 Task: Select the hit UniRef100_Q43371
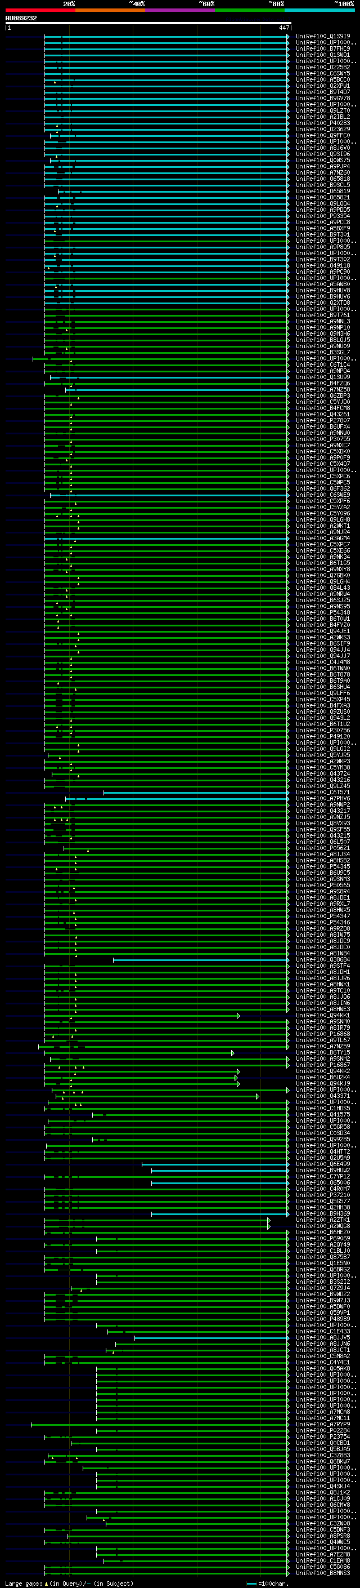coord(323,1096)
